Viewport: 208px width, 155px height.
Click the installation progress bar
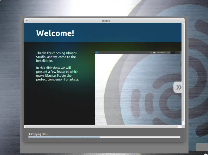(x=104, y=137)
